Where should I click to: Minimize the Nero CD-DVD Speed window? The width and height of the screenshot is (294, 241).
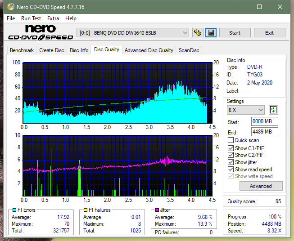pos(239,7)
